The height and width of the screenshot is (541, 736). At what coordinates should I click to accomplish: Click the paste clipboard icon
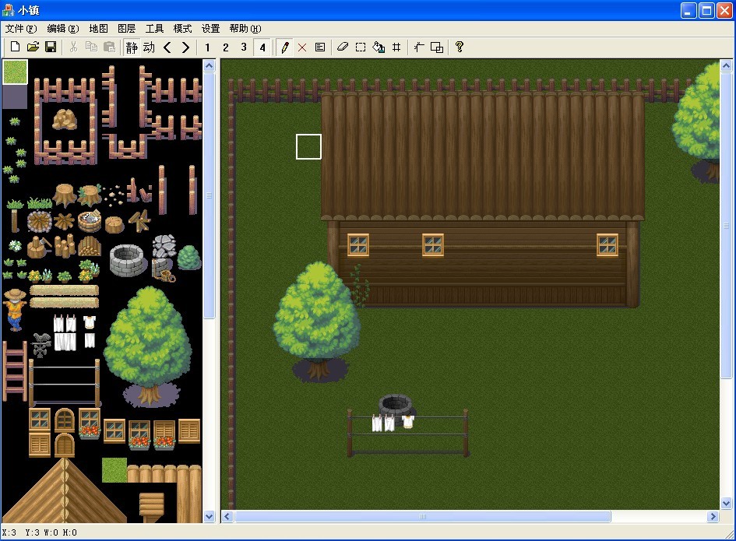point(109,47)
